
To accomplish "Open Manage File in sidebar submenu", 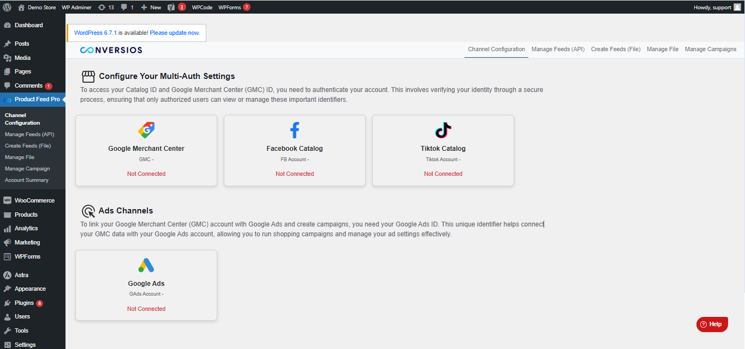I will point(20,157).
